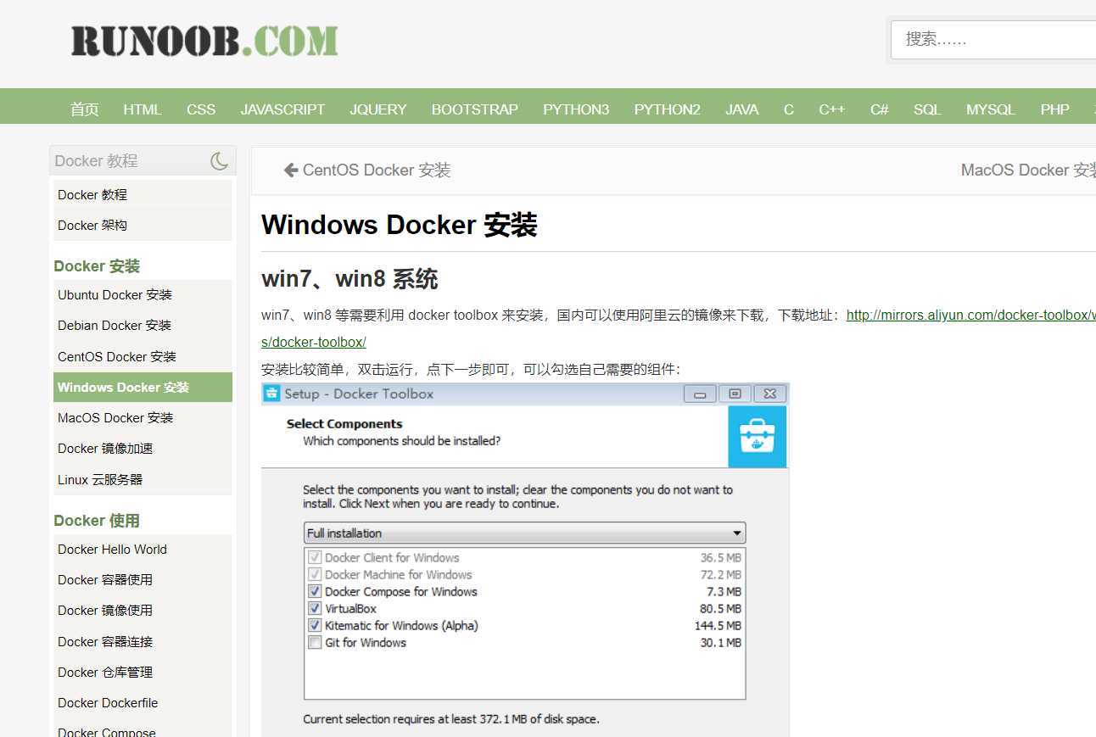The height and width of the screenshot is (737, 1096).
Task: Open Linux 云服务器 in sidebar
Action: coord(143,479)
